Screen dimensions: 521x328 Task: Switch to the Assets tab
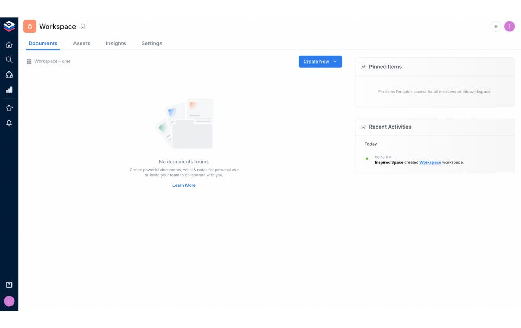click(x=81, y=43)
